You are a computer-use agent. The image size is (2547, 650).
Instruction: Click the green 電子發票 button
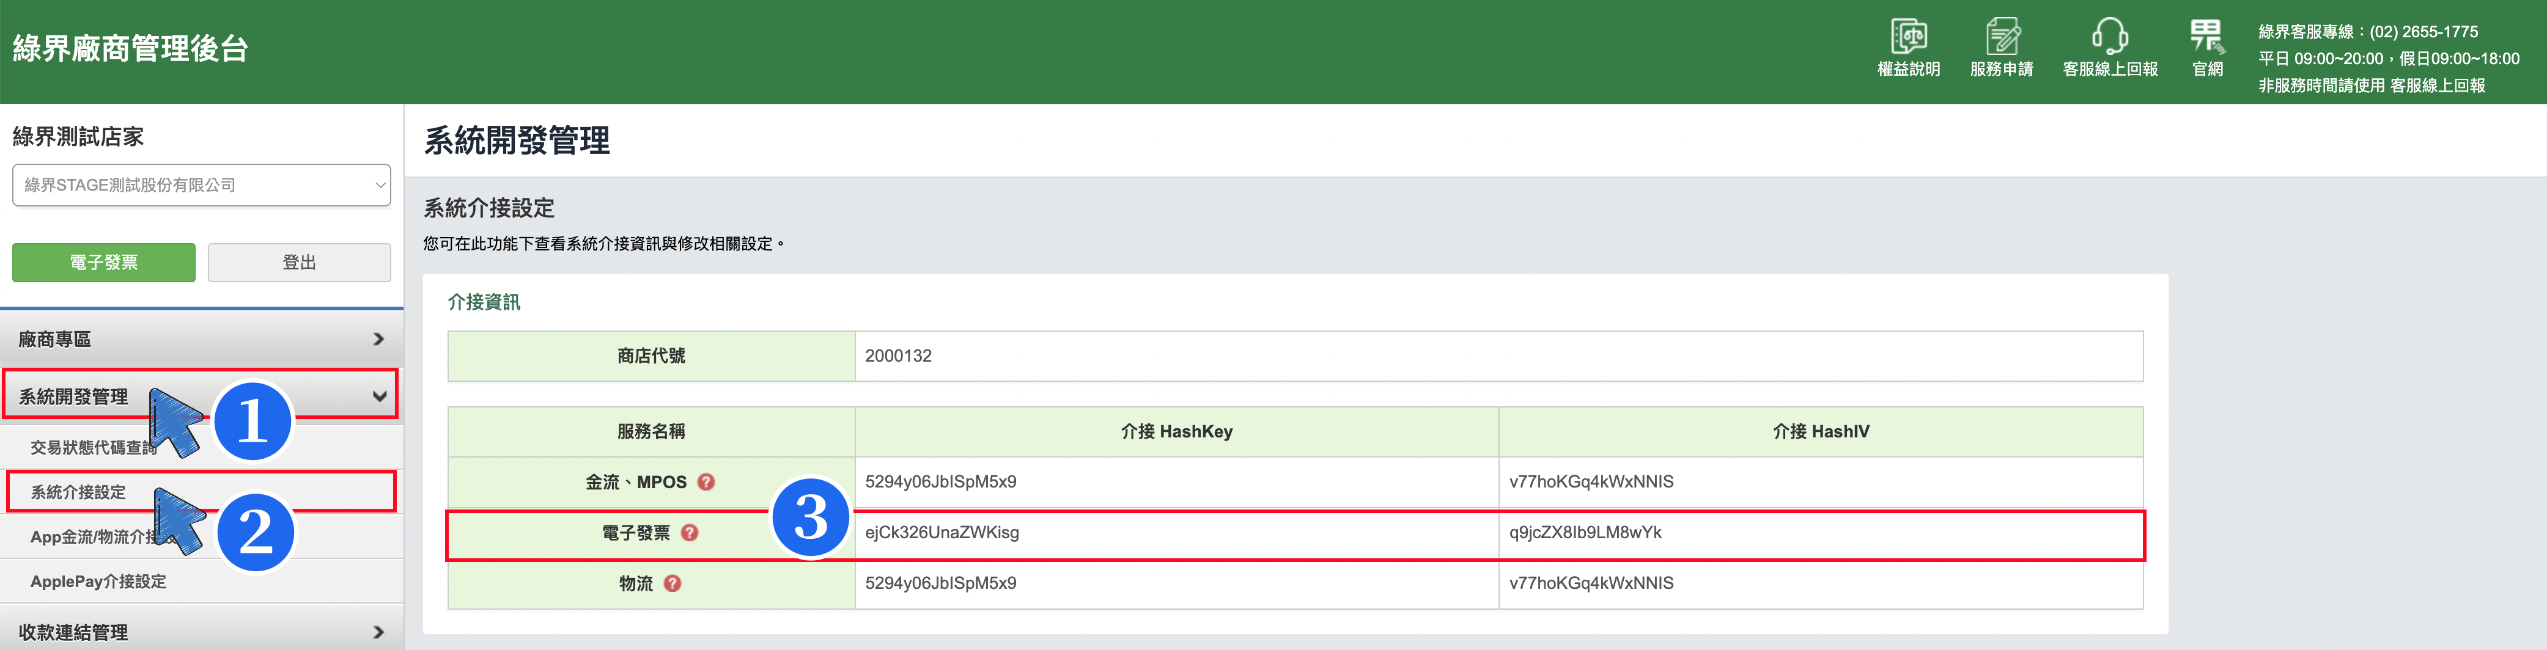104,263
